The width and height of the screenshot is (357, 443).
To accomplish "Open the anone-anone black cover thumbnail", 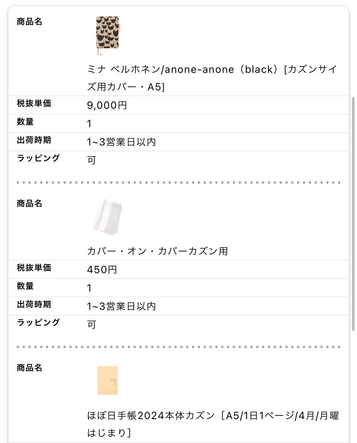I will (x=107, y=35).
